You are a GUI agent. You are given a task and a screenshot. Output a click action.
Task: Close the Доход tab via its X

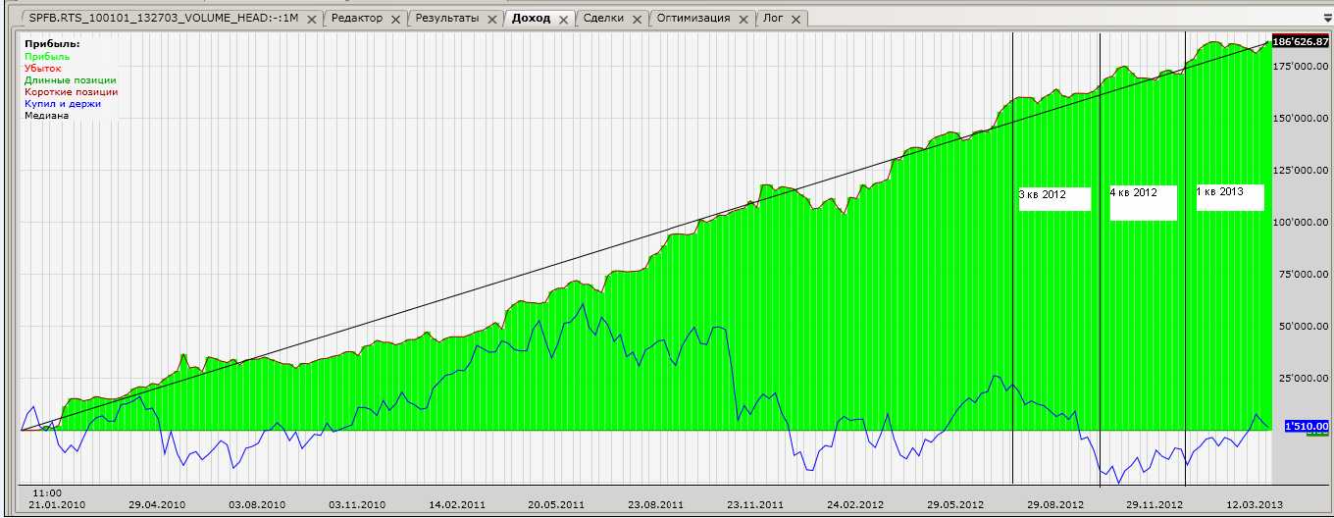(x=565, y=19)
